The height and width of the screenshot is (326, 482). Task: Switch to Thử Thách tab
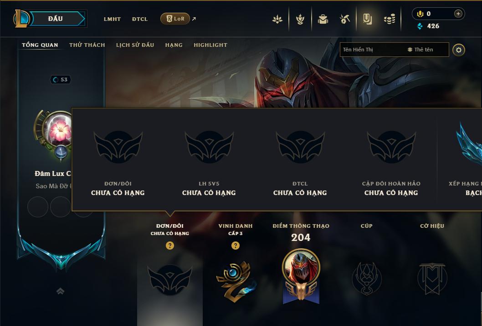tap(87, 45)
